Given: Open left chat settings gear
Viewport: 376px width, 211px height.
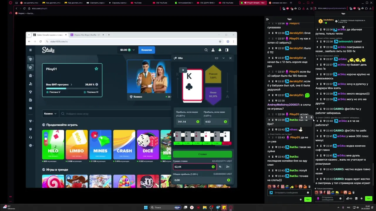Looking at the screenshot, I should pos(301,200).
